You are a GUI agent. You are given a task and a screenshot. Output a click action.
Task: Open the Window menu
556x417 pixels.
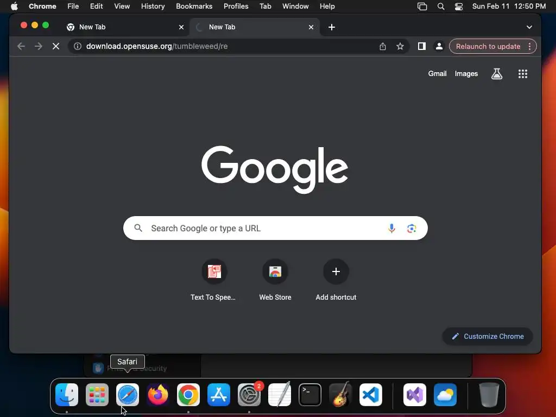point(295,6)
